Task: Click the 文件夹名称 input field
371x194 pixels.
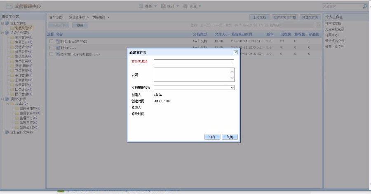Action: 194,62
